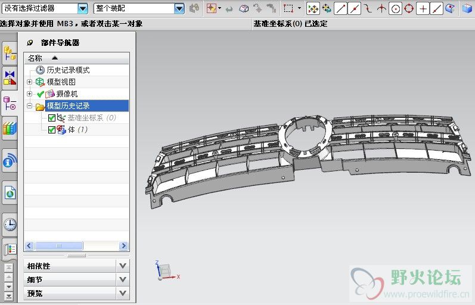475x305 pixels.
Task: Click the greyed crosshair rotate icon
Action: coord(258,8)
